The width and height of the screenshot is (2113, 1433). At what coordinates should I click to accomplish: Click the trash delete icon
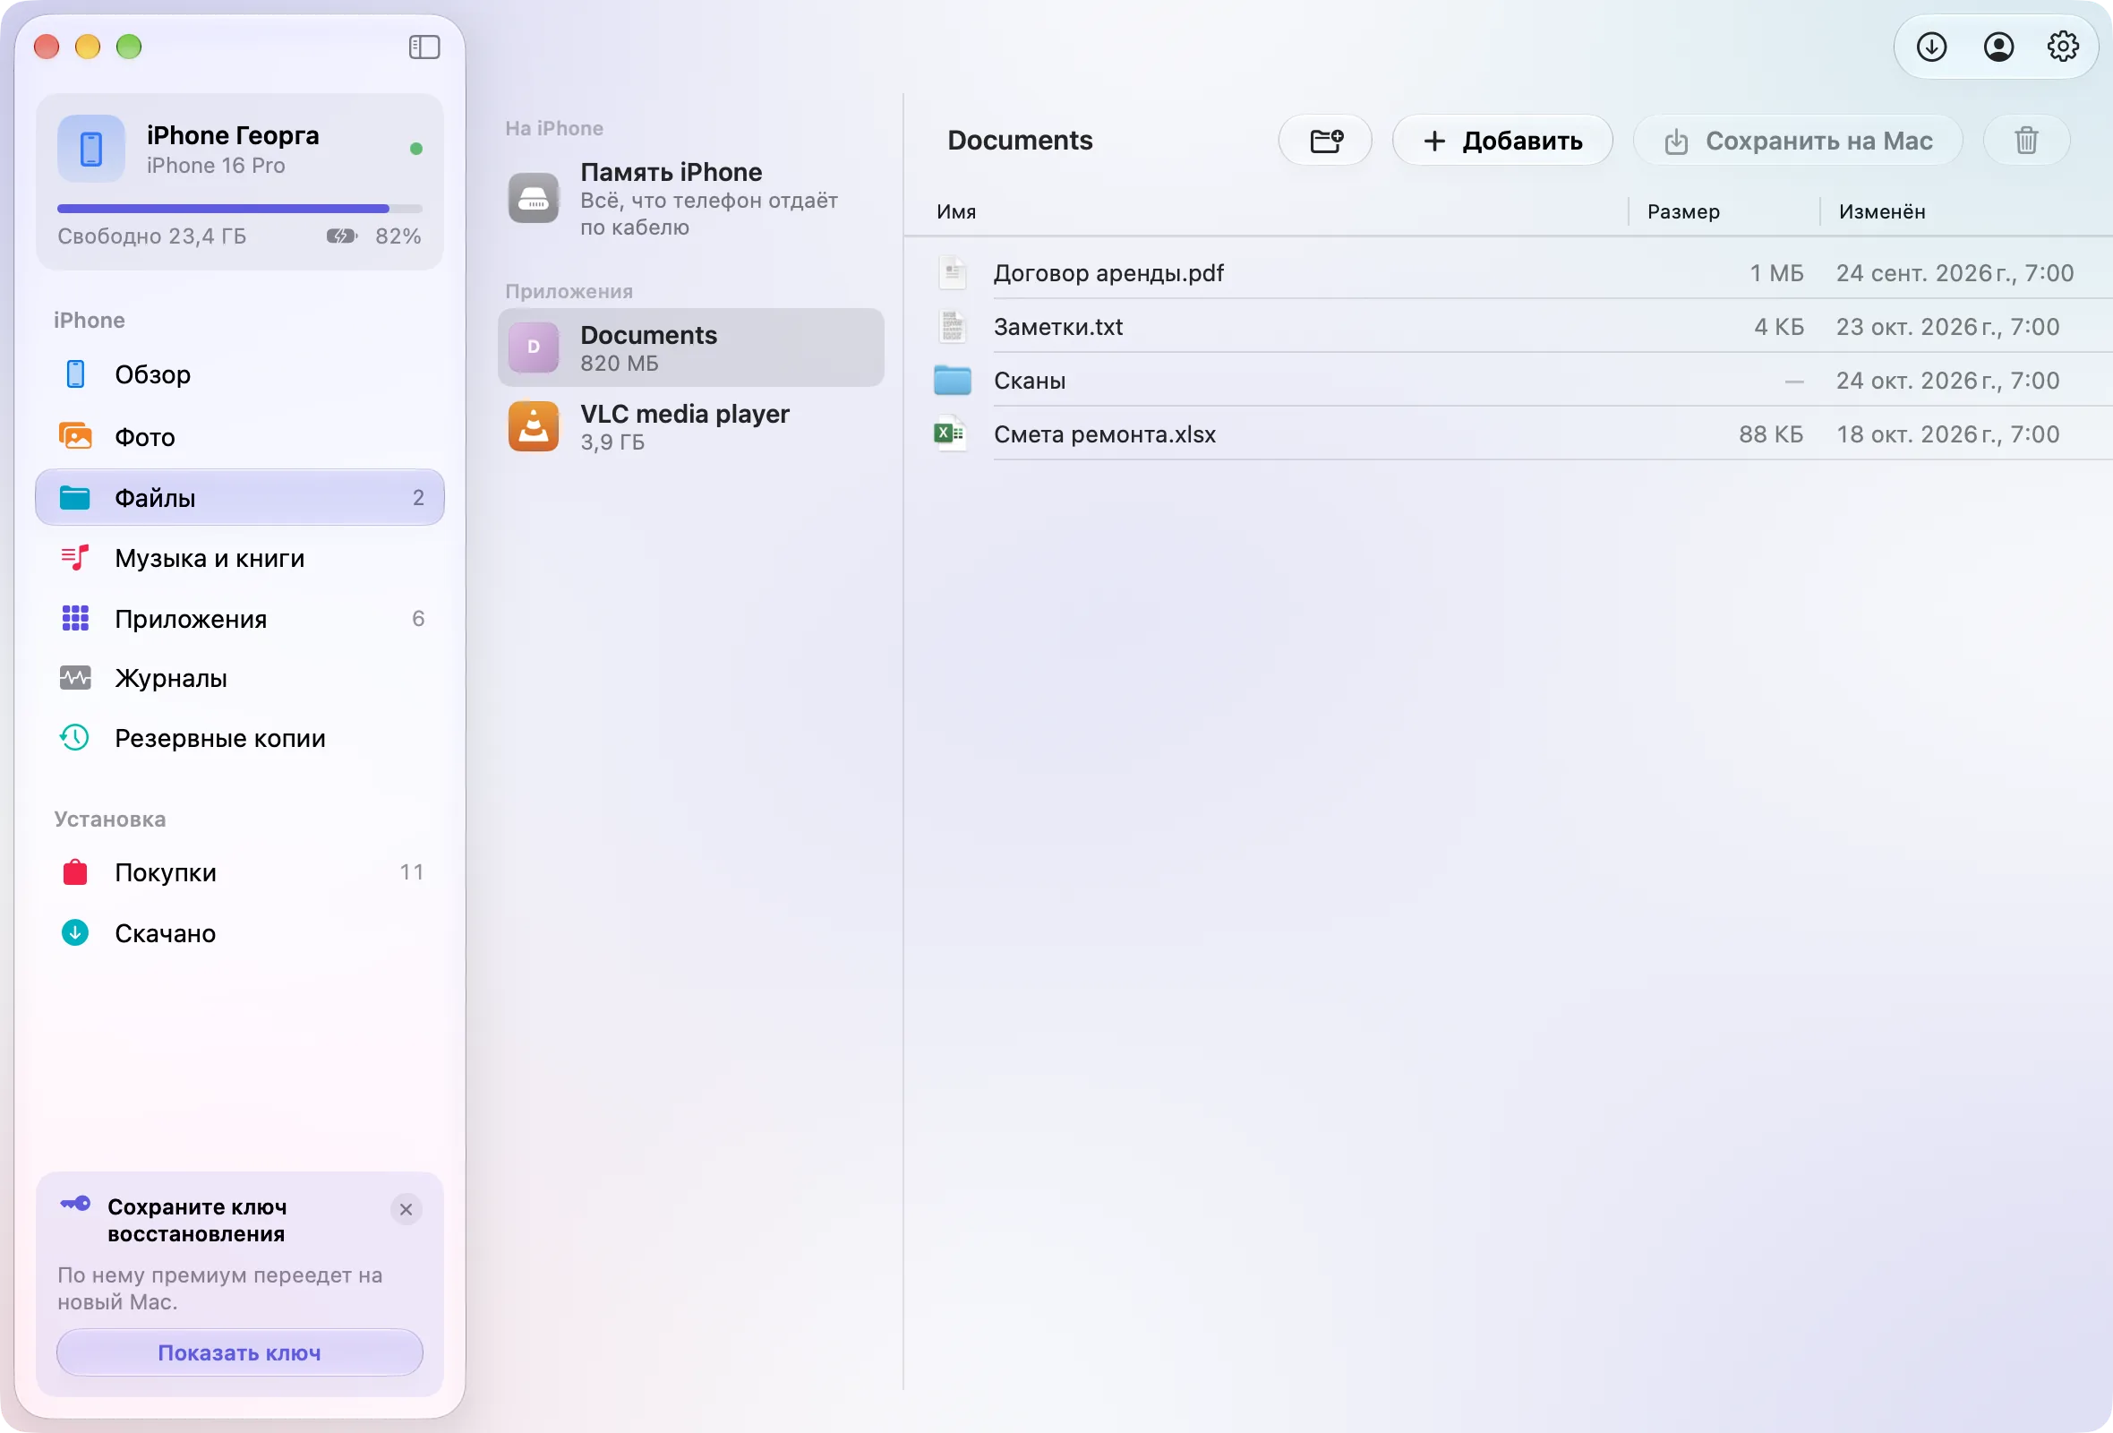coord(2026,141)
